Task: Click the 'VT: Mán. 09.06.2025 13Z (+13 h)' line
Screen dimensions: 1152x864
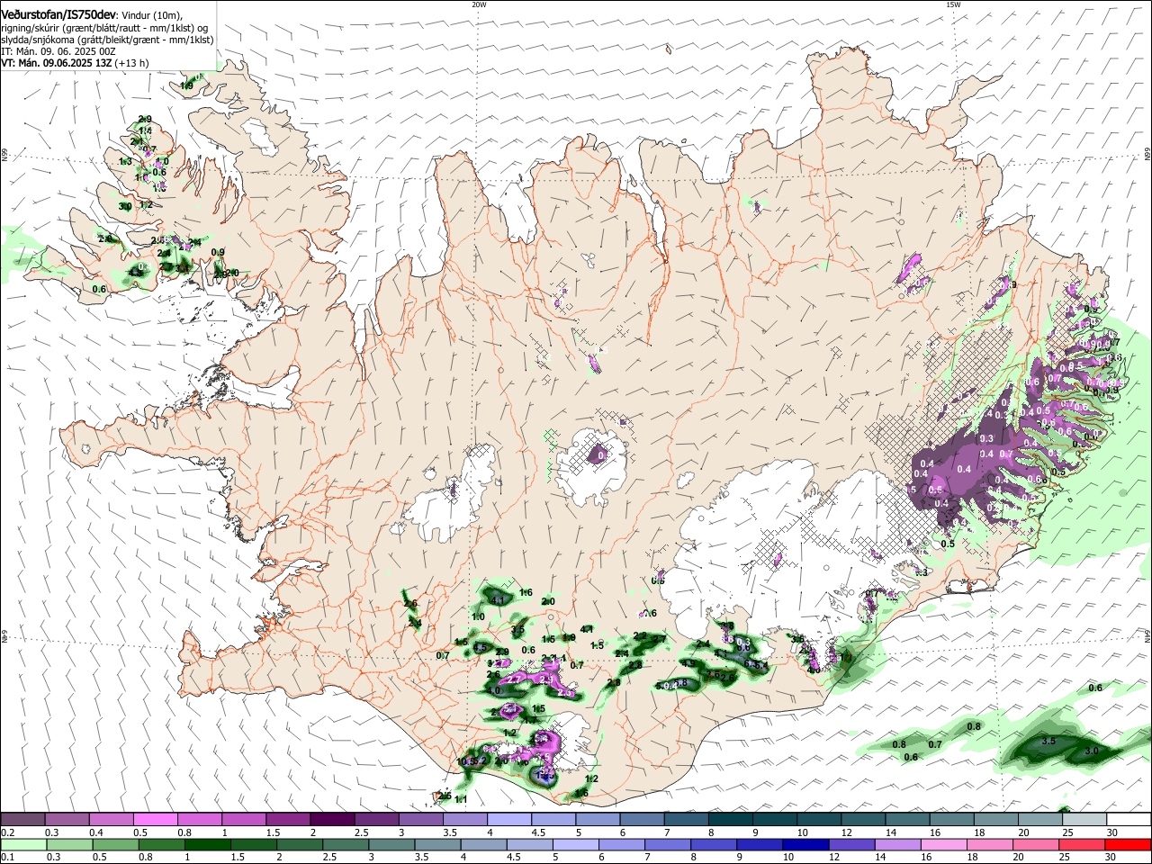Action: (75, 63)
